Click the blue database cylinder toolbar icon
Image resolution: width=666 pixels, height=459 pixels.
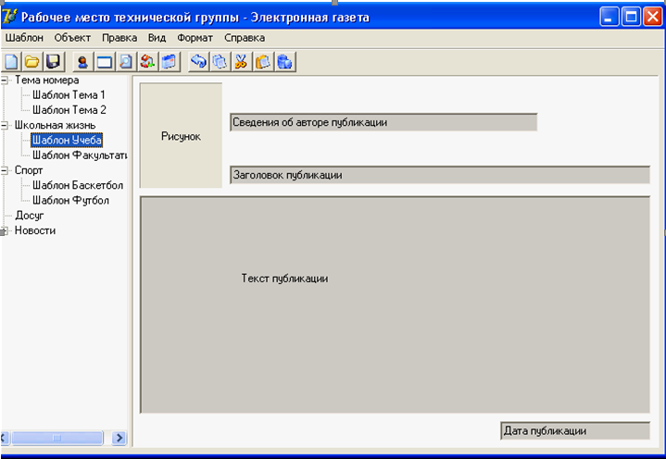pos(285,62)
